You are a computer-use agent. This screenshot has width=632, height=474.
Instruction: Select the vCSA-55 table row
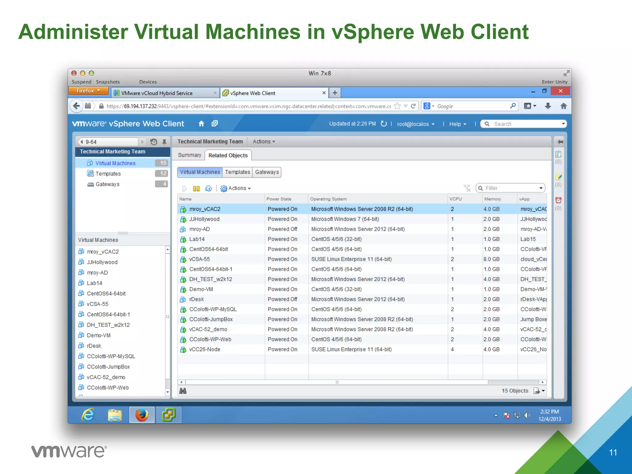[362, 259]
